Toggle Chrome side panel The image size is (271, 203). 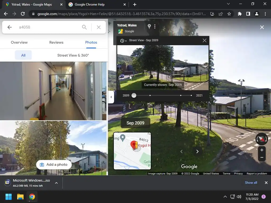(x=248, y=14)
